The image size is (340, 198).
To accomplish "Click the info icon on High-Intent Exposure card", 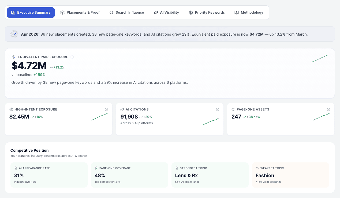I will tap(106, 109).
